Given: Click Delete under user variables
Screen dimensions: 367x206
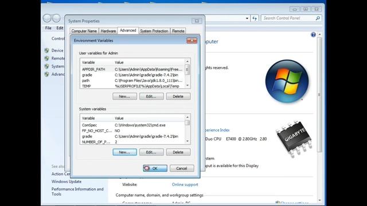Looking at the screenshot, I should tap(178, 97).
